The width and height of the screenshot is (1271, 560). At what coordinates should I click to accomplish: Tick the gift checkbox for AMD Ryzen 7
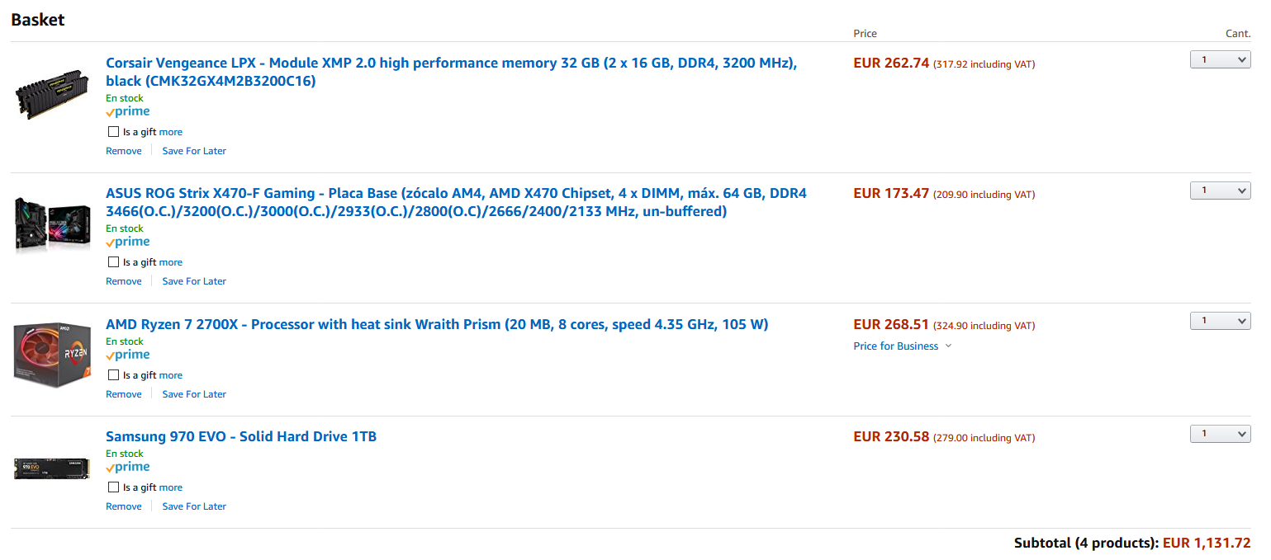(x=113, y=375)
